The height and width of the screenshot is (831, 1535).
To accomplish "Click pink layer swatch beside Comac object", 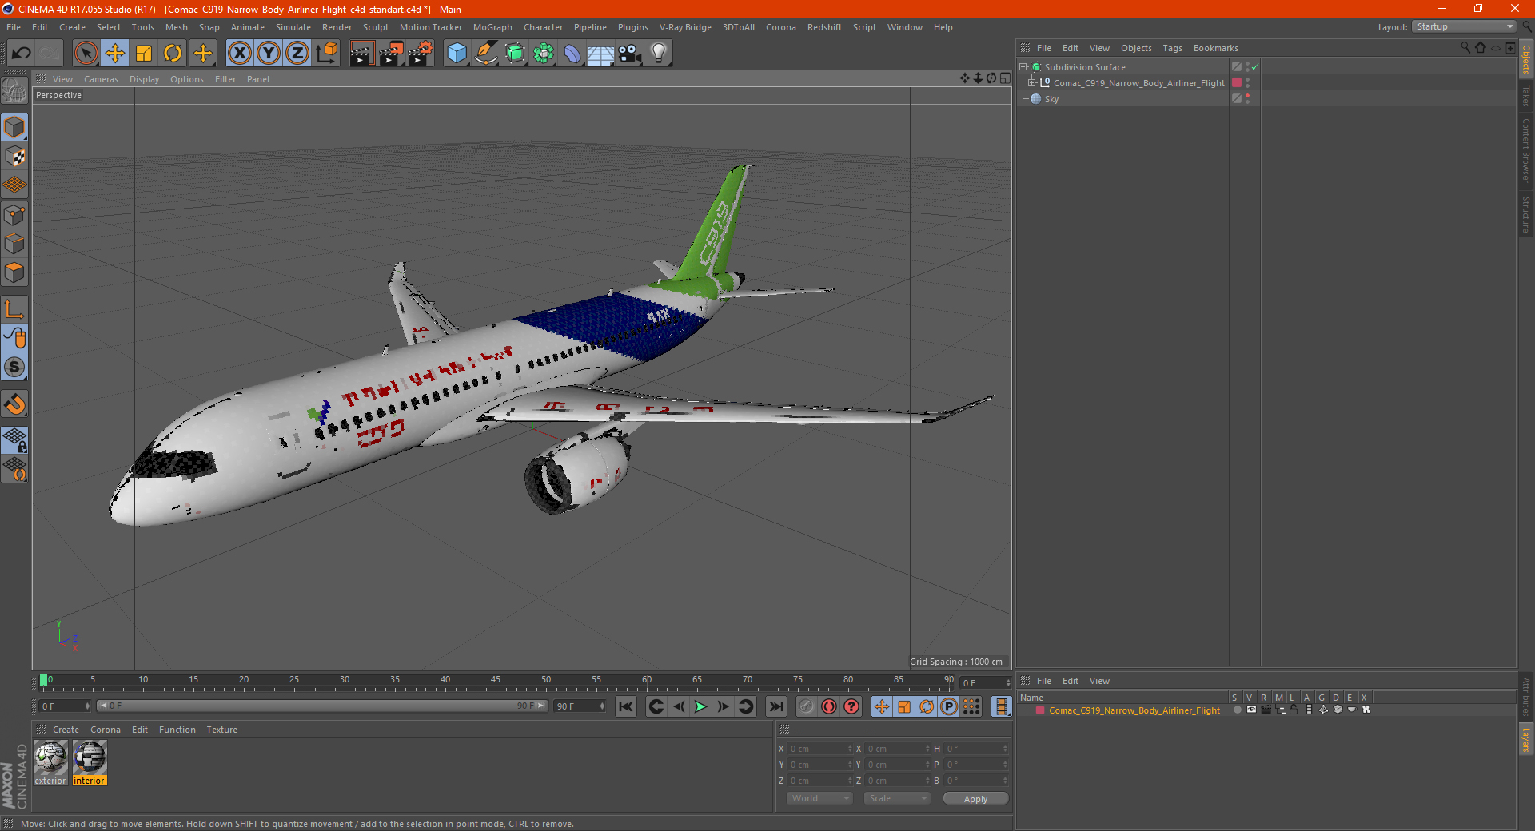I will pos(1237,83).
